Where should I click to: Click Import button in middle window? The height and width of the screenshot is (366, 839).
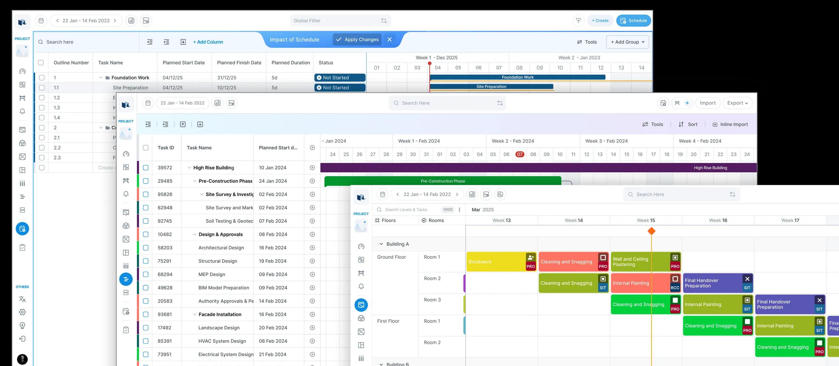(x=708, y=103)
